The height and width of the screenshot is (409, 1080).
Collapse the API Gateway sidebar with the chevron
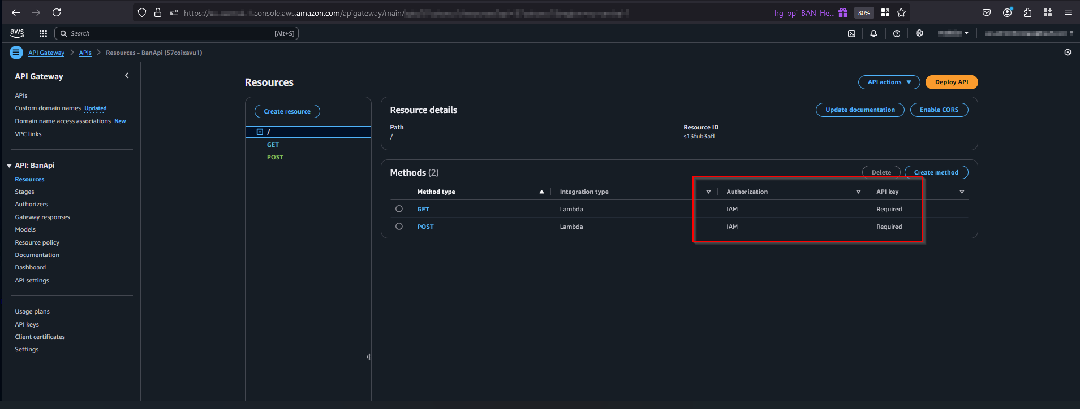[127, 75]
